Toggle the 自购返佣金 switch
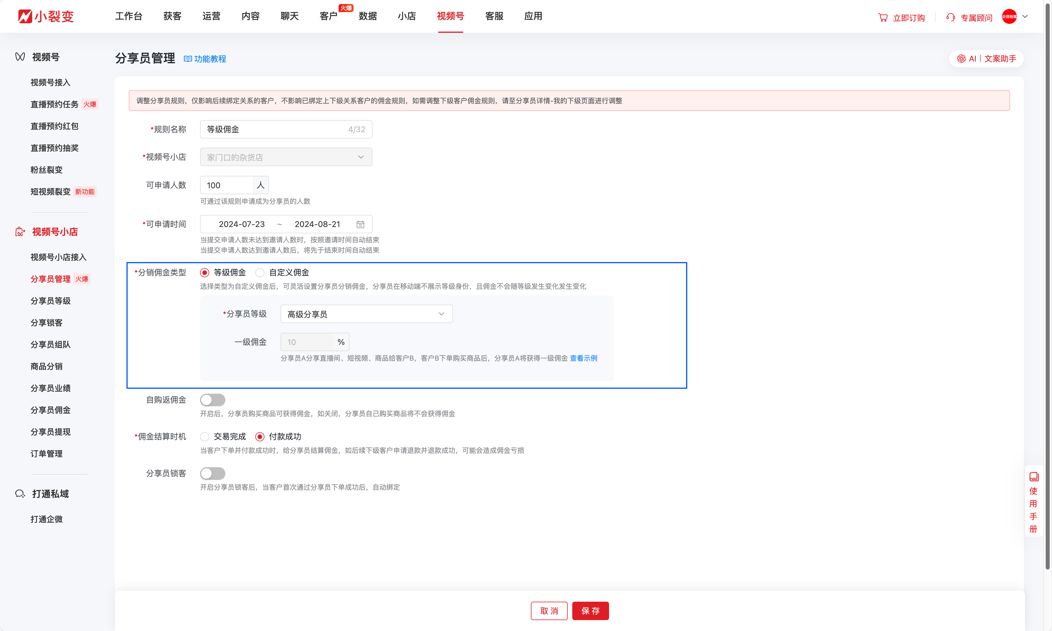The image size is (1052, 631). point(213,400)
